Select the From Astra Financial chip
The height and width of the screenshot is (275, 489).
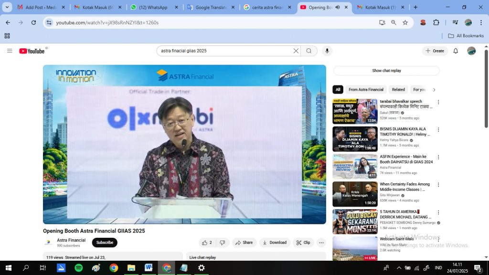[x=366, y=90]
